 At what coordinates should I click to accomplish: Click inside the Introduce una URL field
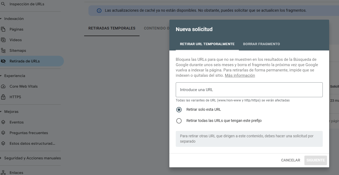click(249, 89)
